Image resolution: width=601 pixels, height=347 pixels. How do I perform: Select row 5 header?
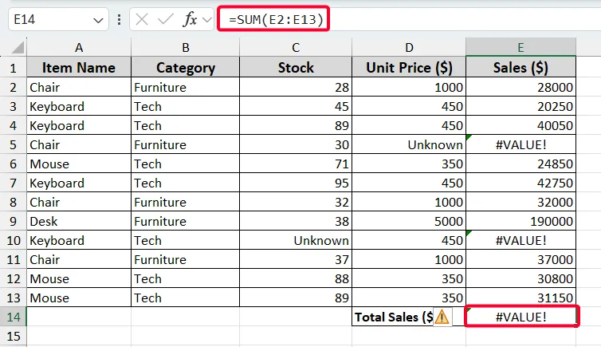tap(14, 144)
